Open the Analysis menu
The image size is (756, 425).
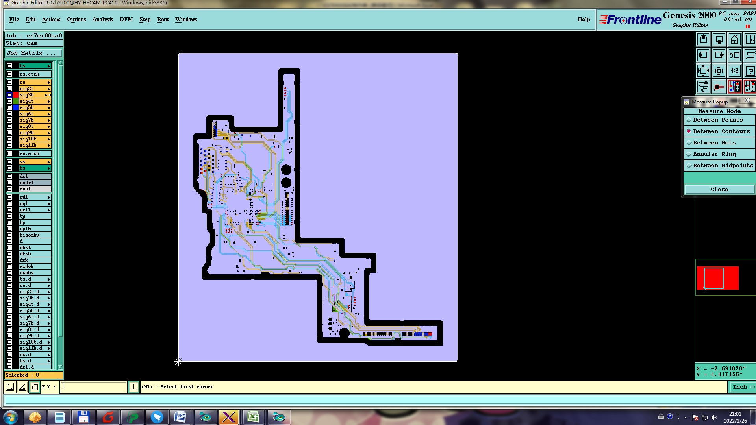pyautogui.click(x=102, y=19)
